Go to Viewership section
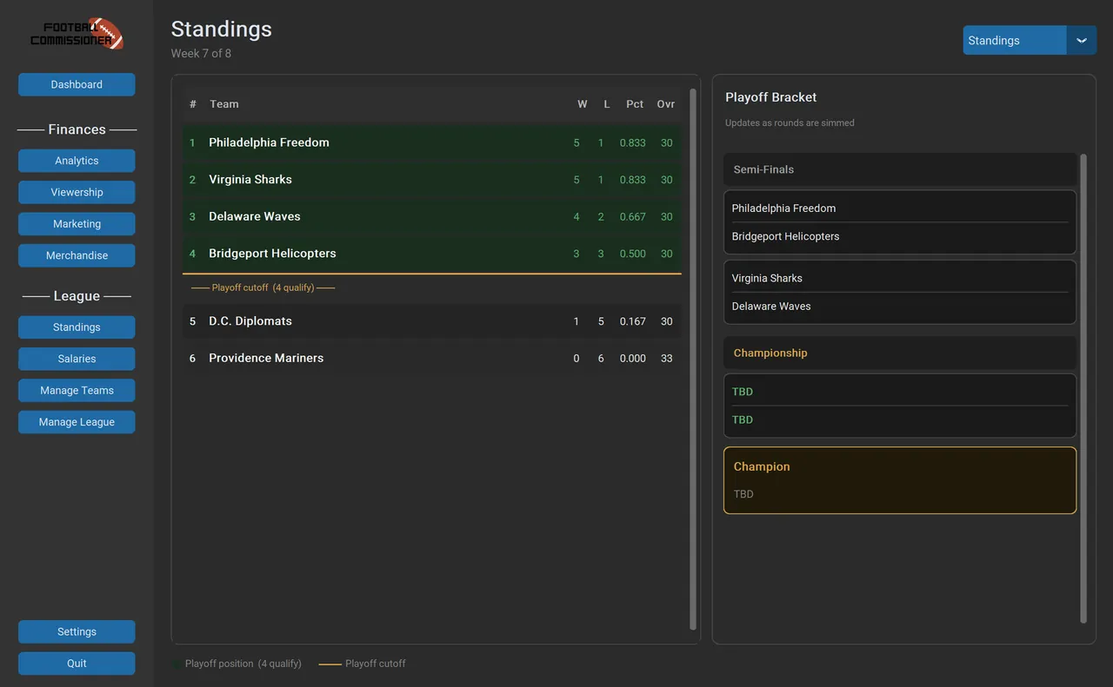1113x687 pixels. [77, 192]
